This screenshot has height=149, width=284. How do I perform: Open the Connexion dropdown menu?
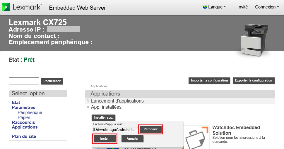tap(267, 7)
